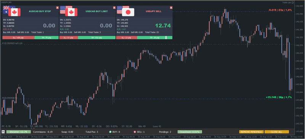This screenshot has width=305, height=139.
Task: Click the AUDCAD BUY STOP title
Action: point(40,11)
